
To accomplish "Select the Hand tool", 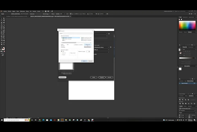I will (1, 44).
